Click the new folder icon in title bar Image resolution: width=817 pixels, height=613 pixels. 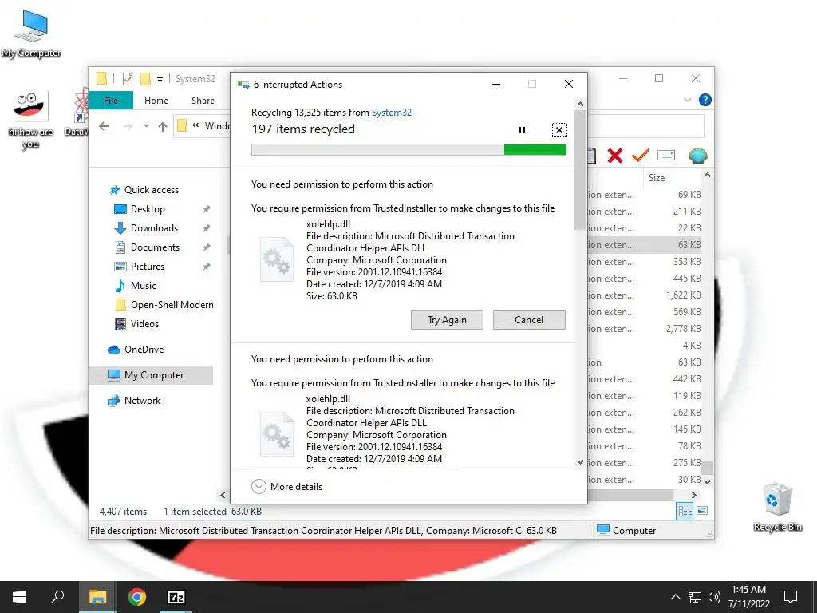point(145,79)
